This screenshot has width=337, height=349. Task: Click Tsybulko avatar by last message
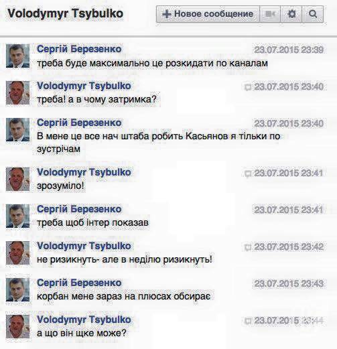[x=17, y=327]
